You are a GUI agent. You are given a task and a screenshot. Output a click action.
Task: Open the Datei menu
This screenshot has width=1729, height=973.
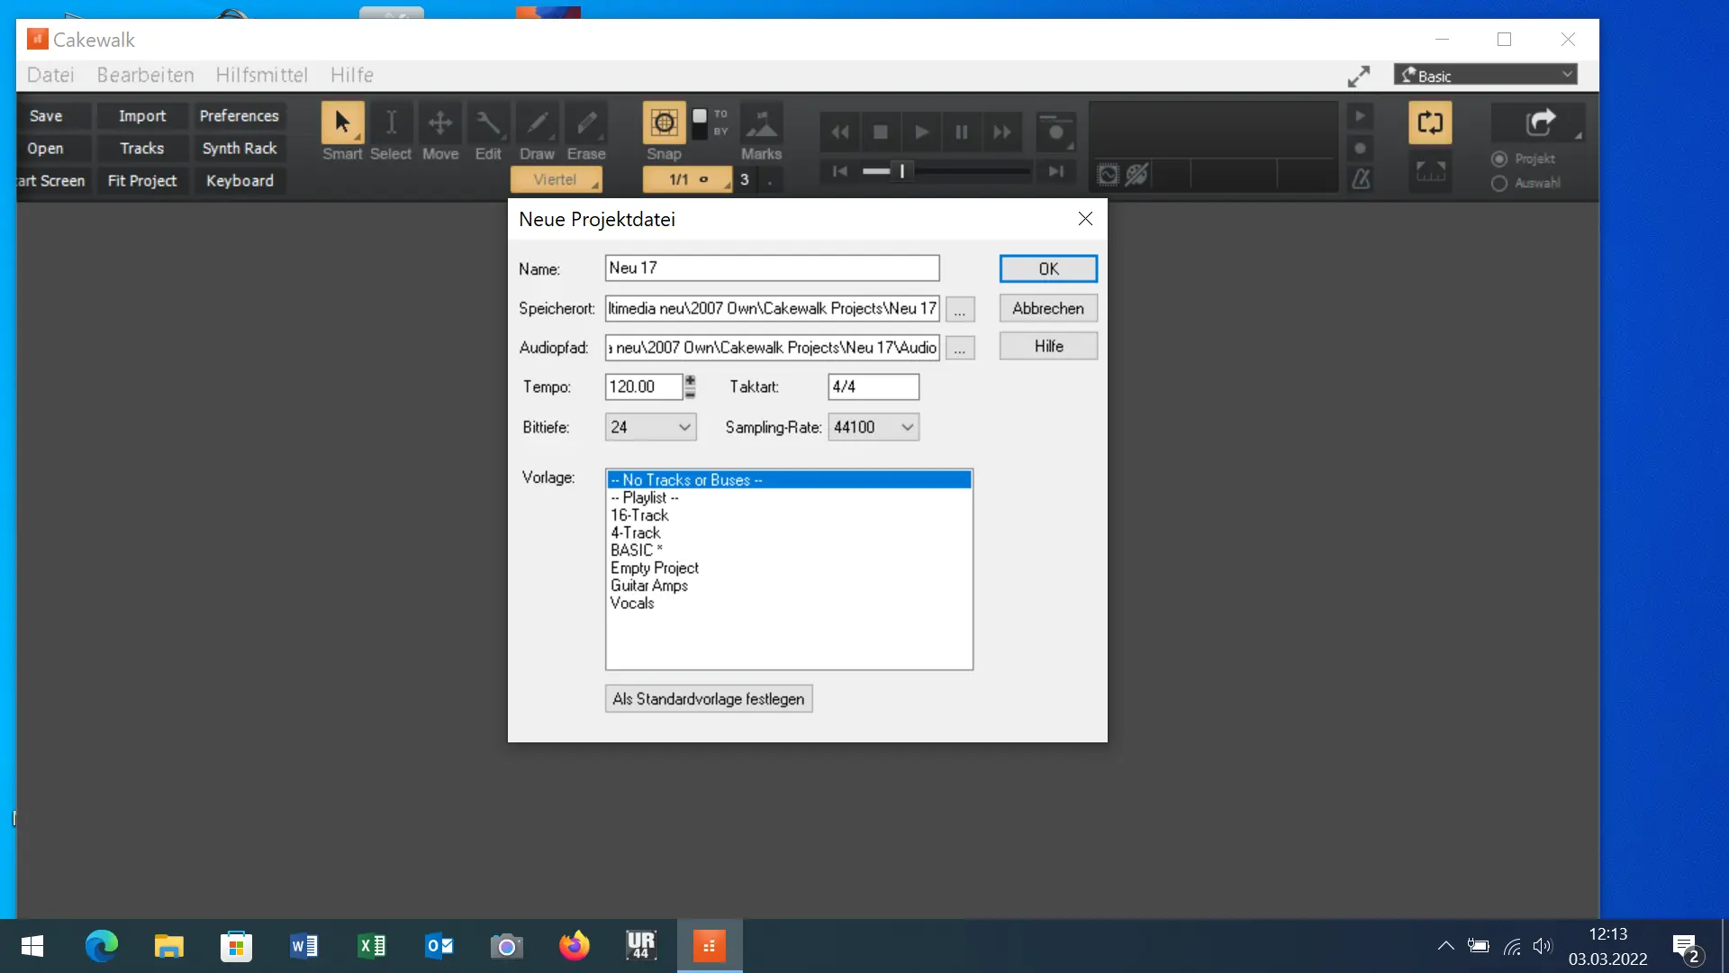pyautogui.click(x=50, y=75)
